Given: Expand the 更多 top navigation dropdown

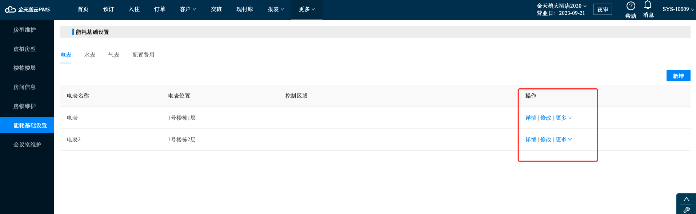Looking at the screenshot, I should coord(307,9).
